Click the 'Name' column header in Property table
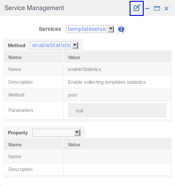Viewport: 175px width, 186px height. coord(34,145)
